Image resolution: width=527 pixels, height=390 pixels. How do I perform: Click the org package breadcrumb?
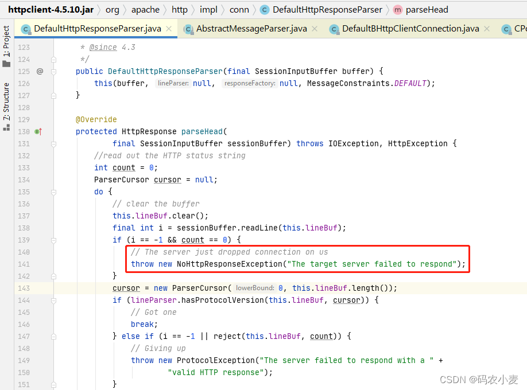tap(113, 10)
